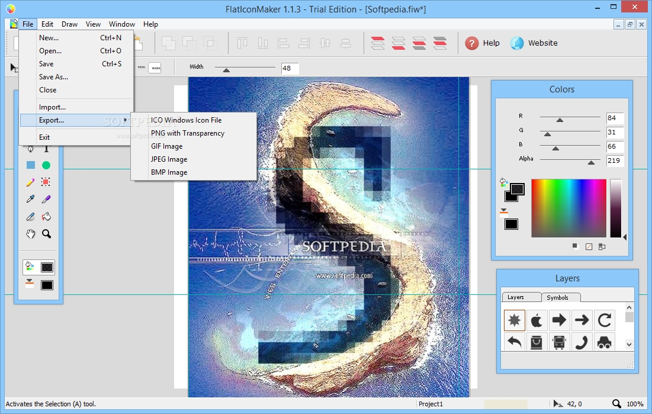Insert the starburst symbol
The height and width of the screenshot is (414, 652).
coord(515,320)
